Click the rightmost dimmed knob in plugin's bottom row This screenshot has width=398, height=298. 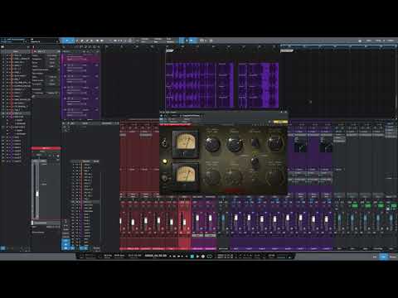(275, 177)
